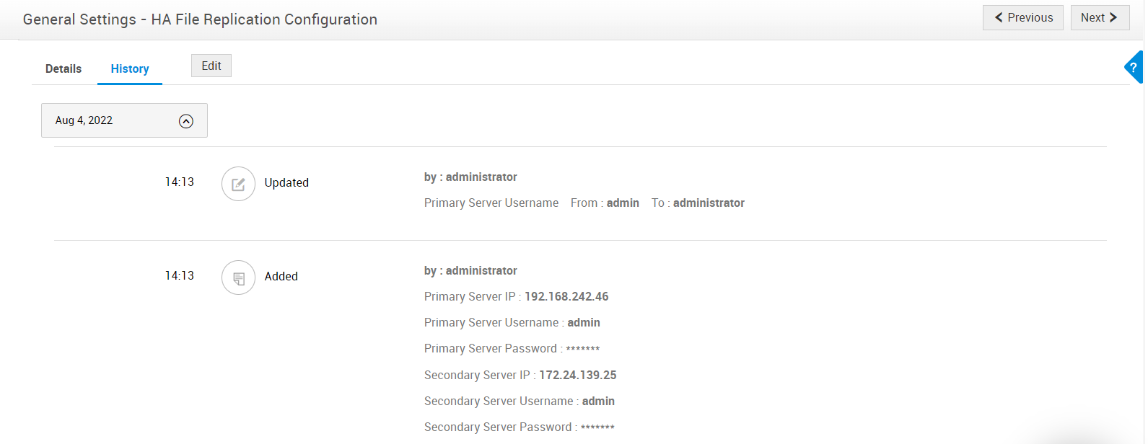Image resolution: width=1148 pixels, height=444 pixels.
Task: Click the page title HA File Replication Configuration
Action: coord(200,19)
